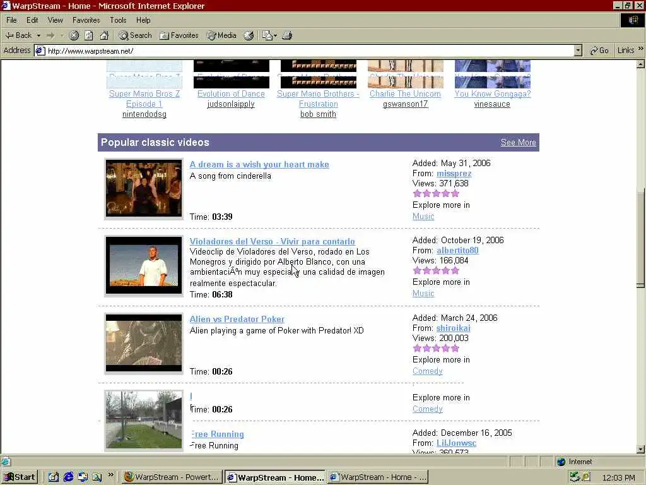Expand the Links toolbar chevron

tap(641, 49)
